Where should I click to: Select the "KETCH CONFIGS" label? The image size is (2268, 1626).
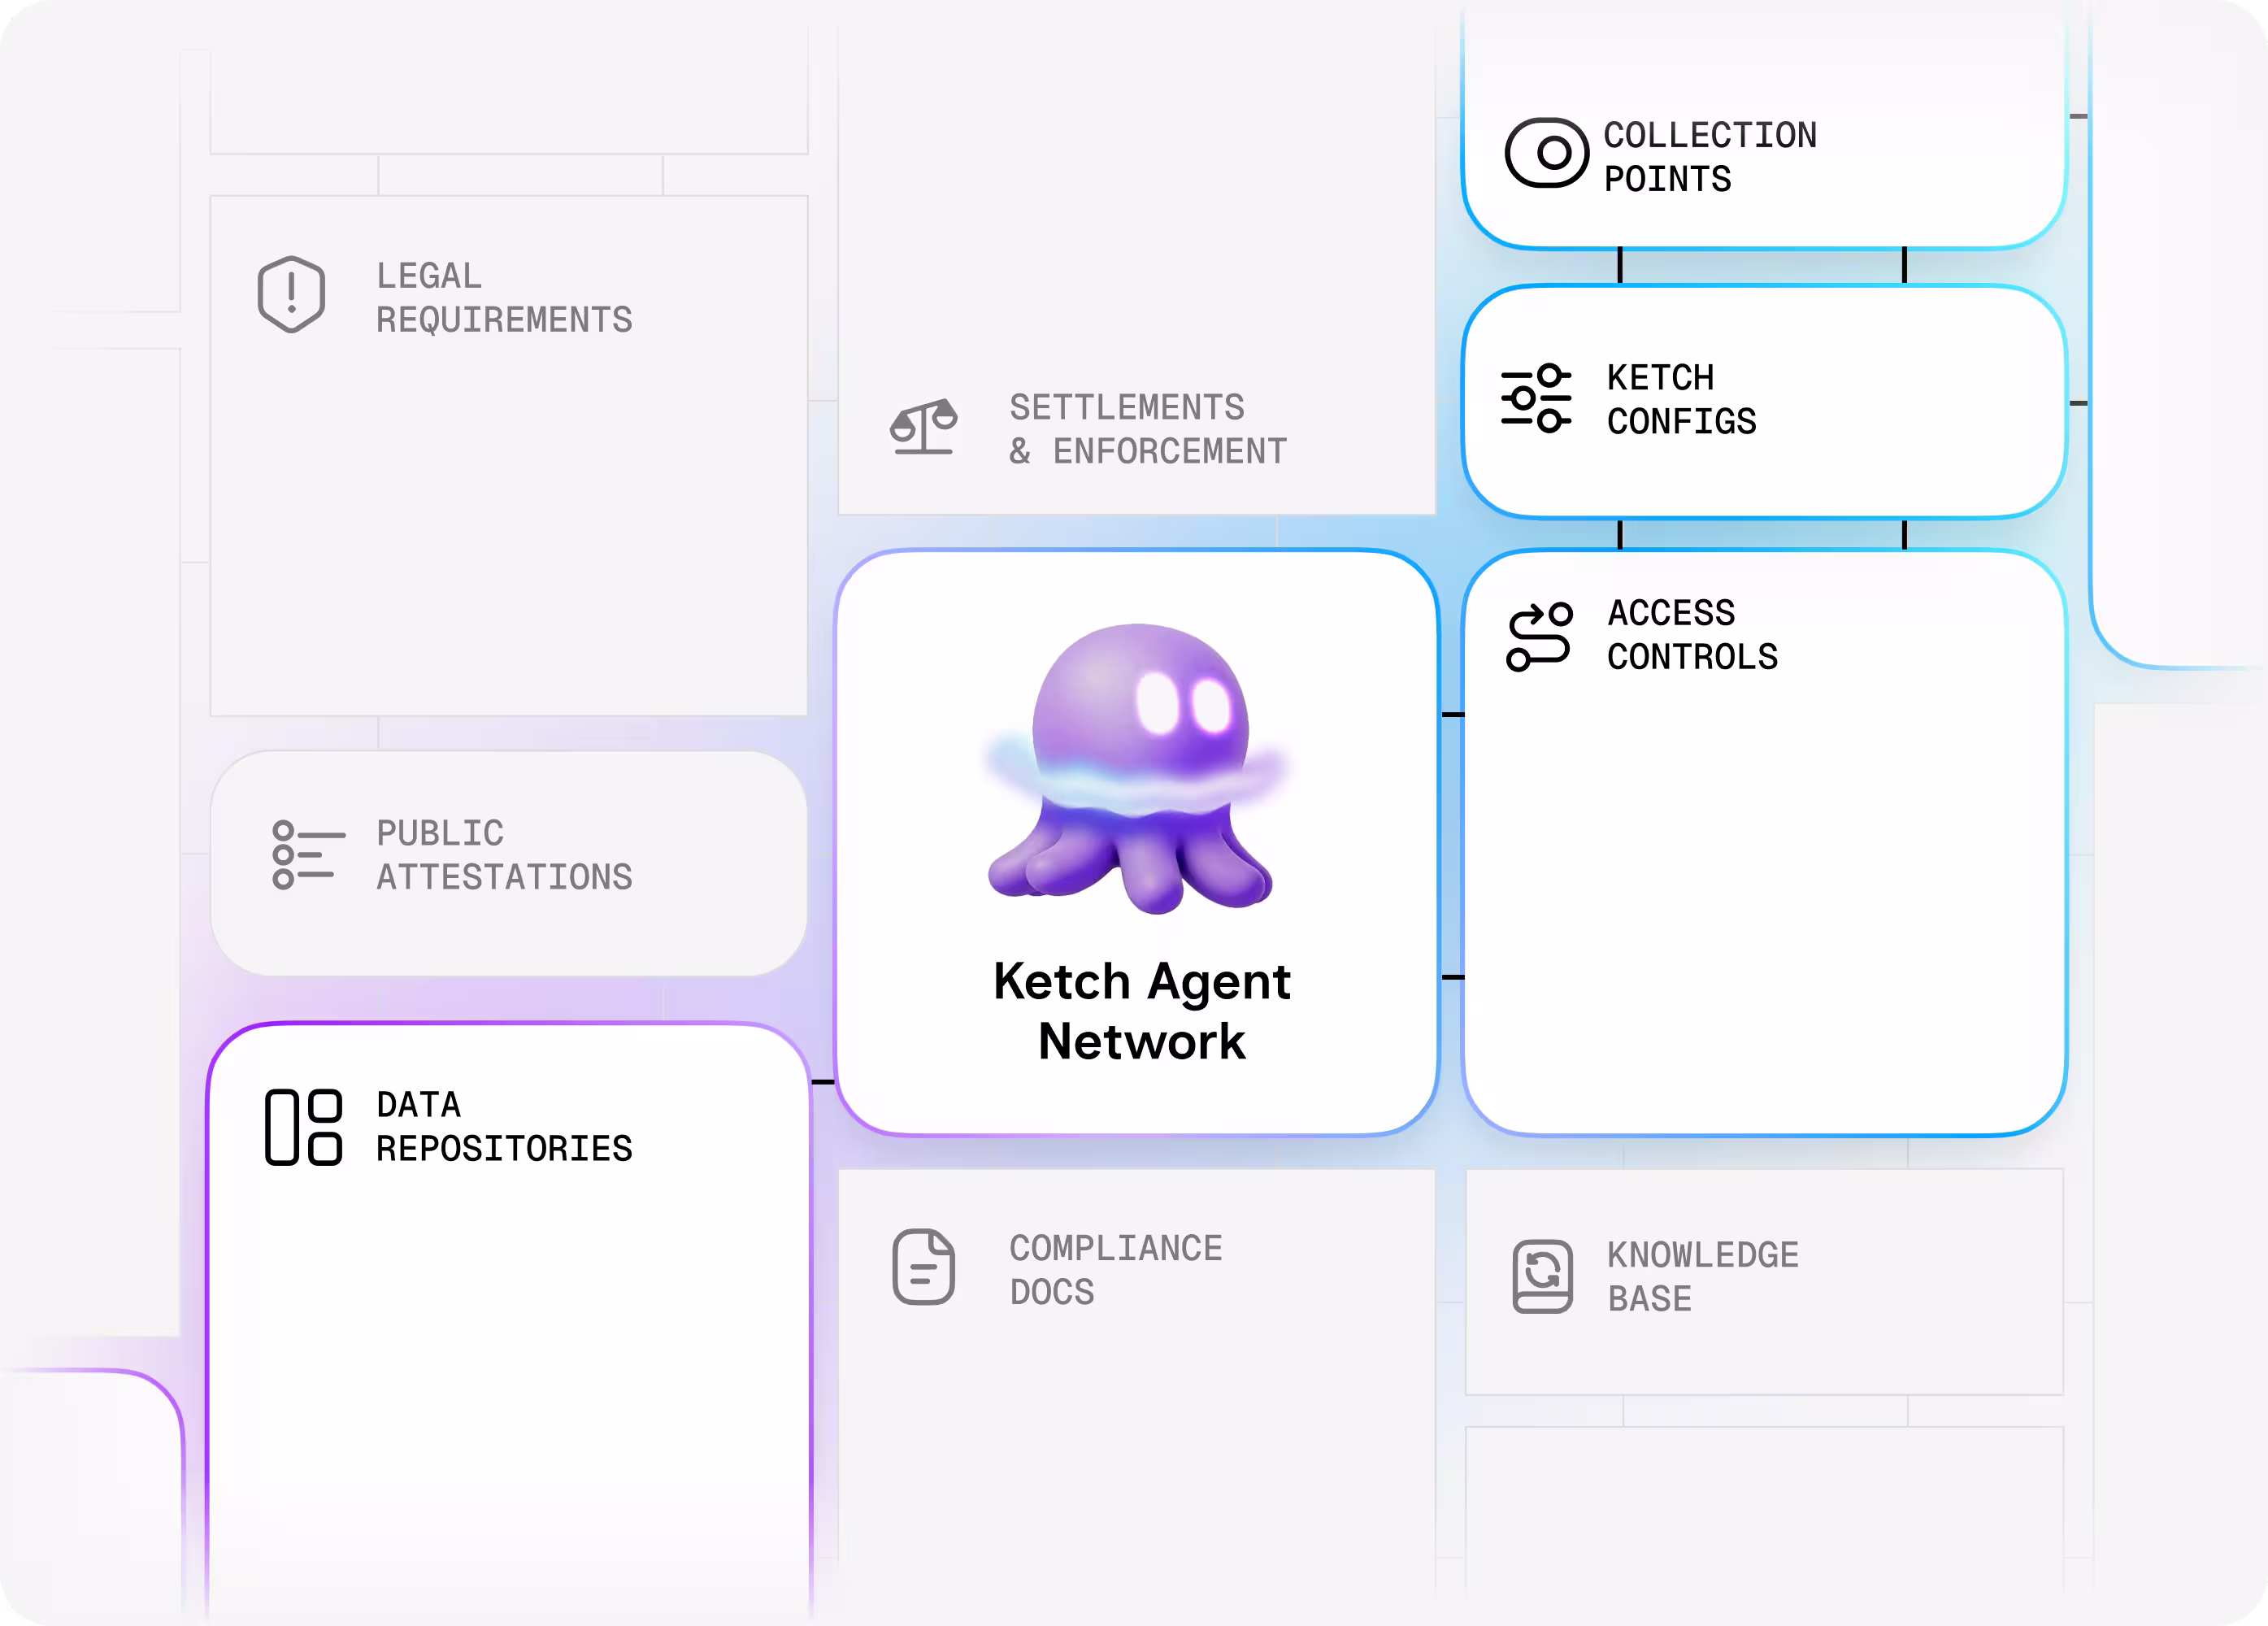click(1681, 399)
